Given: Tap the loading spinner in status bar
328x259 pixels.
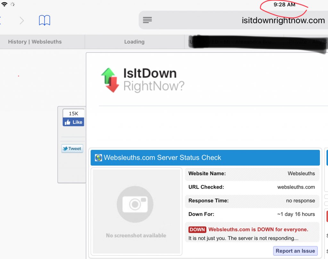Looking at the screenshot, I should tap(12, 4).
